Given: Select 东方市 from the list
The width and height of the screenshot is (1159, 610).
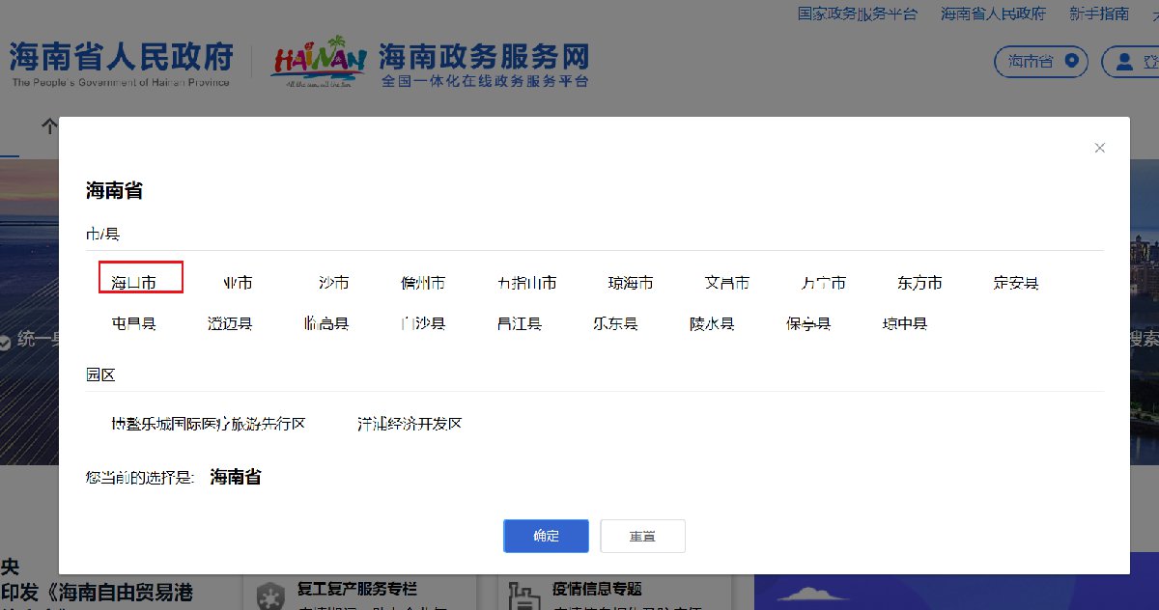Looking at the screenshot, I should (x=919, y=283).
